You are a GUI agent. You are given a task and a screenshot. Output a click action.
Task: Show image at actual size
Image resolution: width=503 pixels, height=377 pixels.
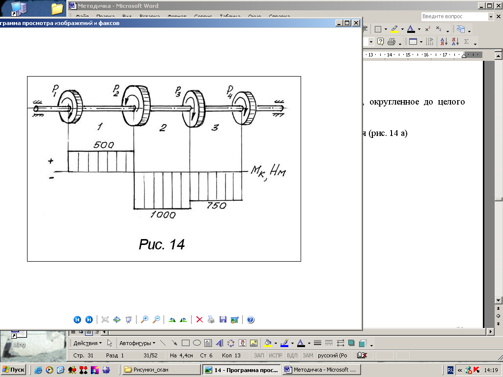tap(117, 320)
